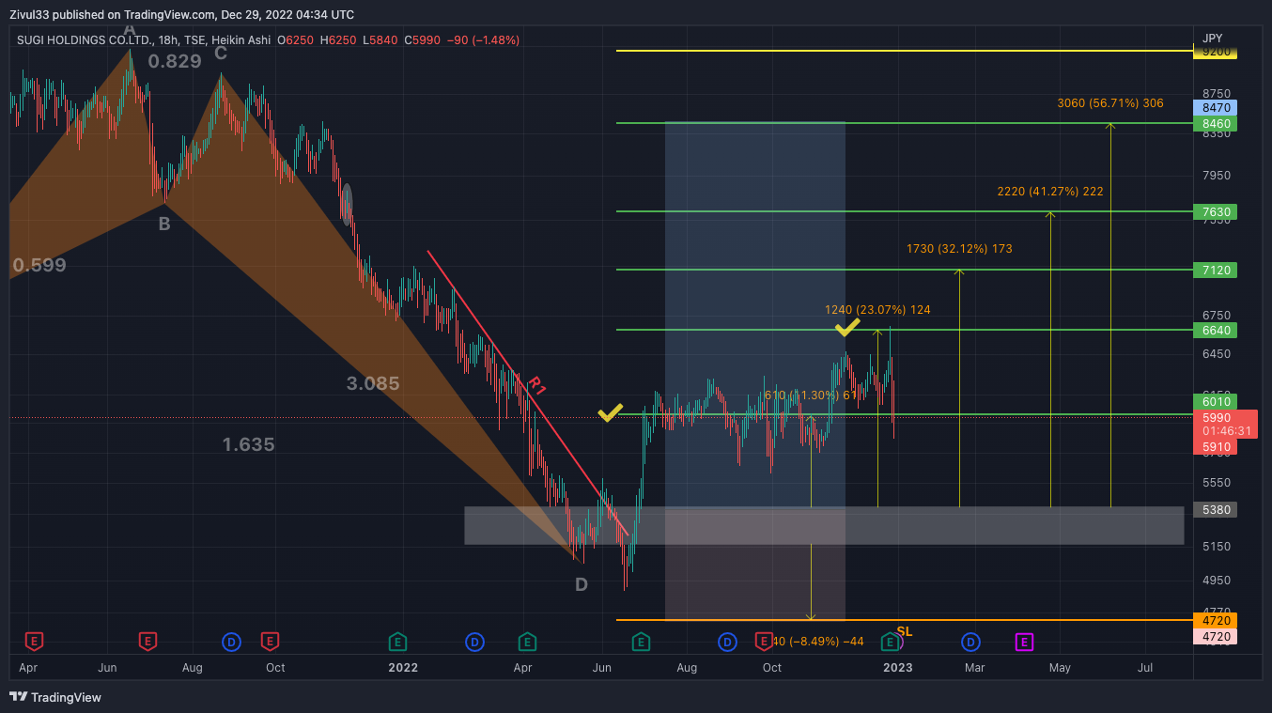Image resolution: width=1272 pixels, height=713 pixels.
Task: Click the 1730 (32.12%) 173 measurement label
Action: 959,249
